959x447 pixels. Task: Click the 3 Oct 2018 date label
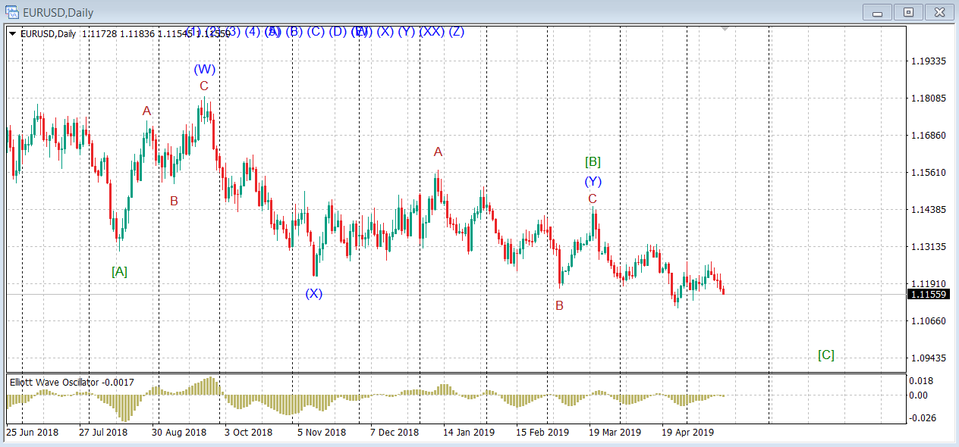[x=247, y=433]
